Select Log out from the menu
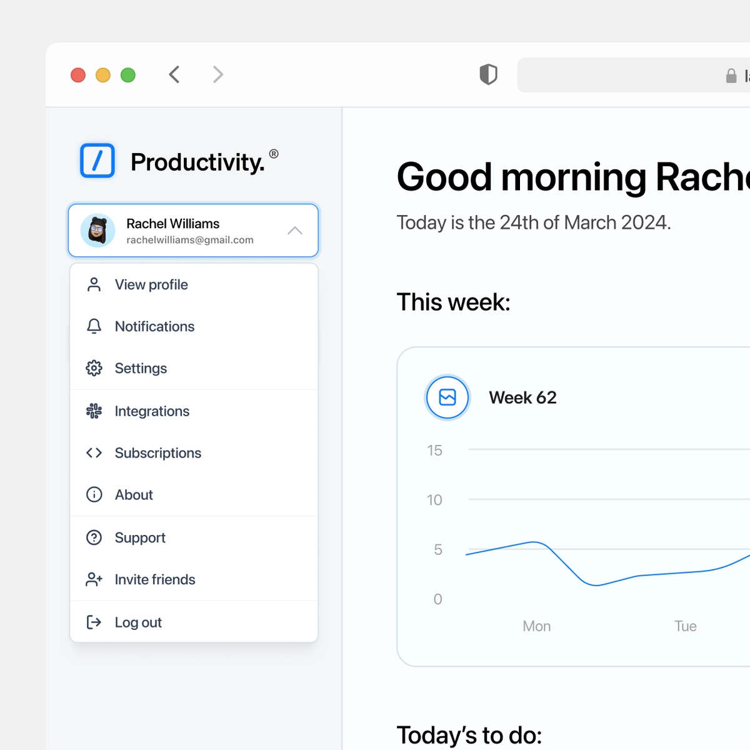Viewport: 750px width, 750px height. (x=194, y=622)
